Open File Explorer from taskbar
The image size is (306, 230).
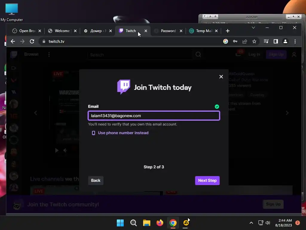click(x=146, y=223)
